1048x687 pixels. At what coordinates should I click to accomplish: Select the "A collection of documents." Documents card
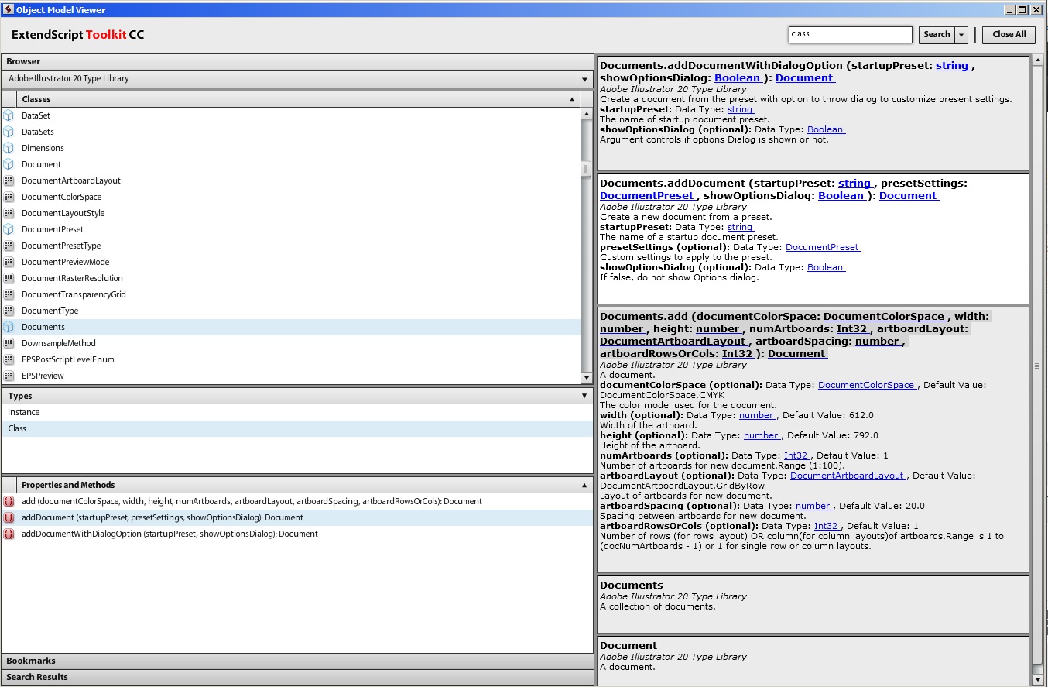pyautogui.click(x=813, y=603)
